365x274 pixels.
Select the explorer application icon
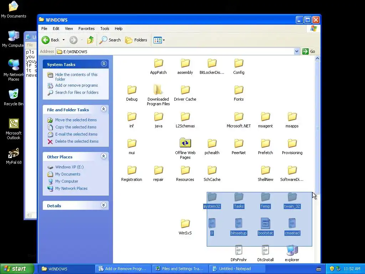click(292, 250)
